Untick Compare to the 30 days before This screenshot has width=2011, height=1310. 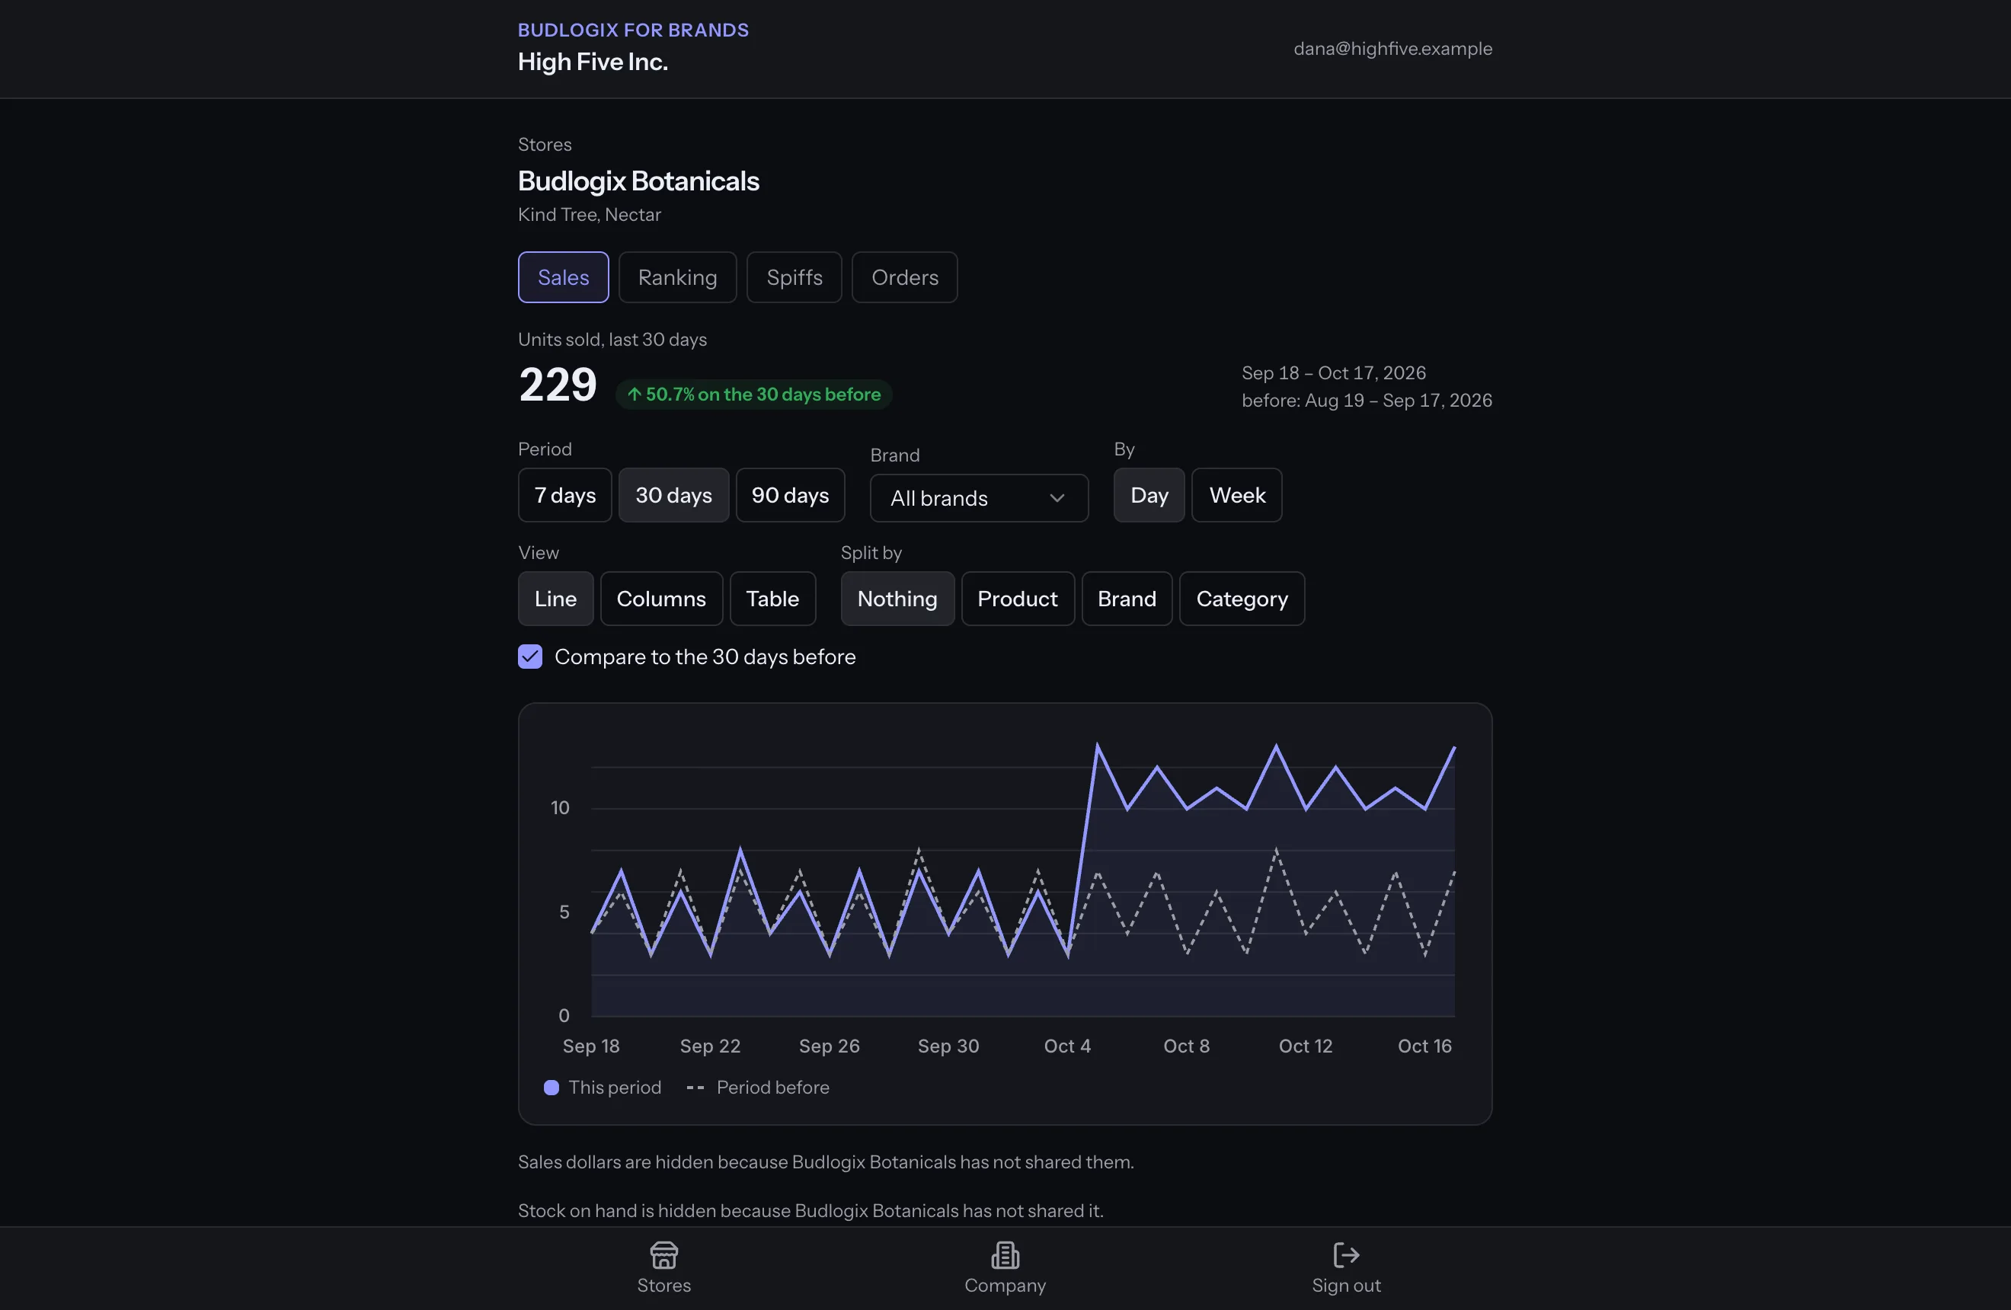pos(529,657)
